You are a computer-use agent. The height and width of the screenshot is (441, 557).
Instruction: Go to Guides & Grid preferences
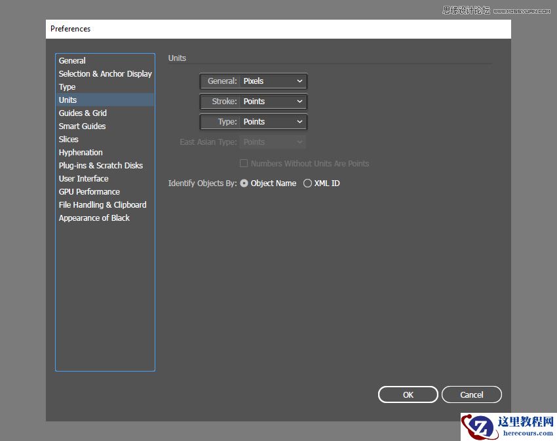[x=105, y=113]
